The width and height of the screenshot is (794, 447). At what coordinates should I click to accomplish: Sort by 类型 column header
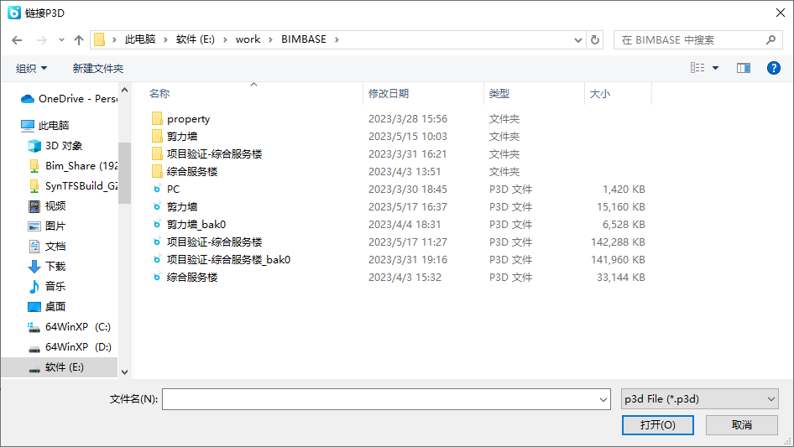tap(499, 94)
